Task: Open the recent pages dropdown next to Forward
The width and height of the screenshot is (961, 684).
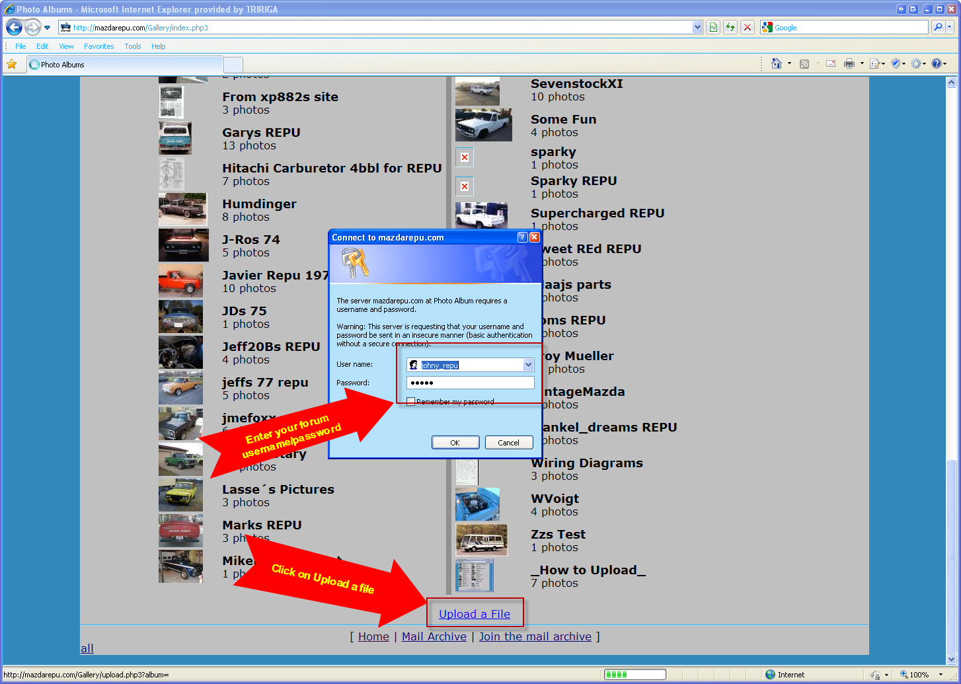Action: point(47,28)
